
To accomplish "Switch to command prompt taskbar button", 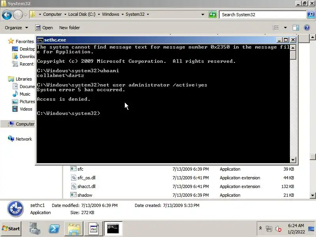I will click(x=113, y=229).
